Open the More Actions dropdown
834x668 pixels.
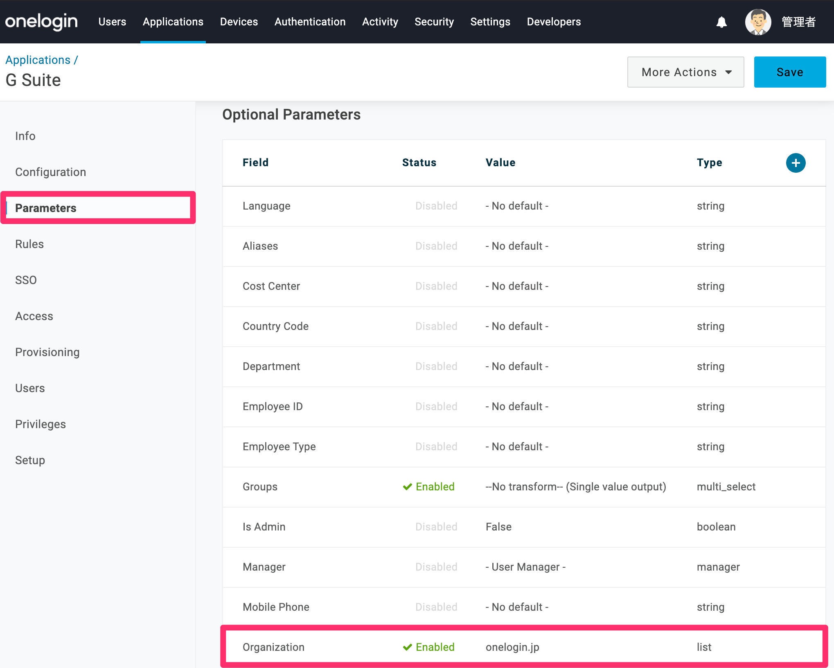[x=685, y=72]
